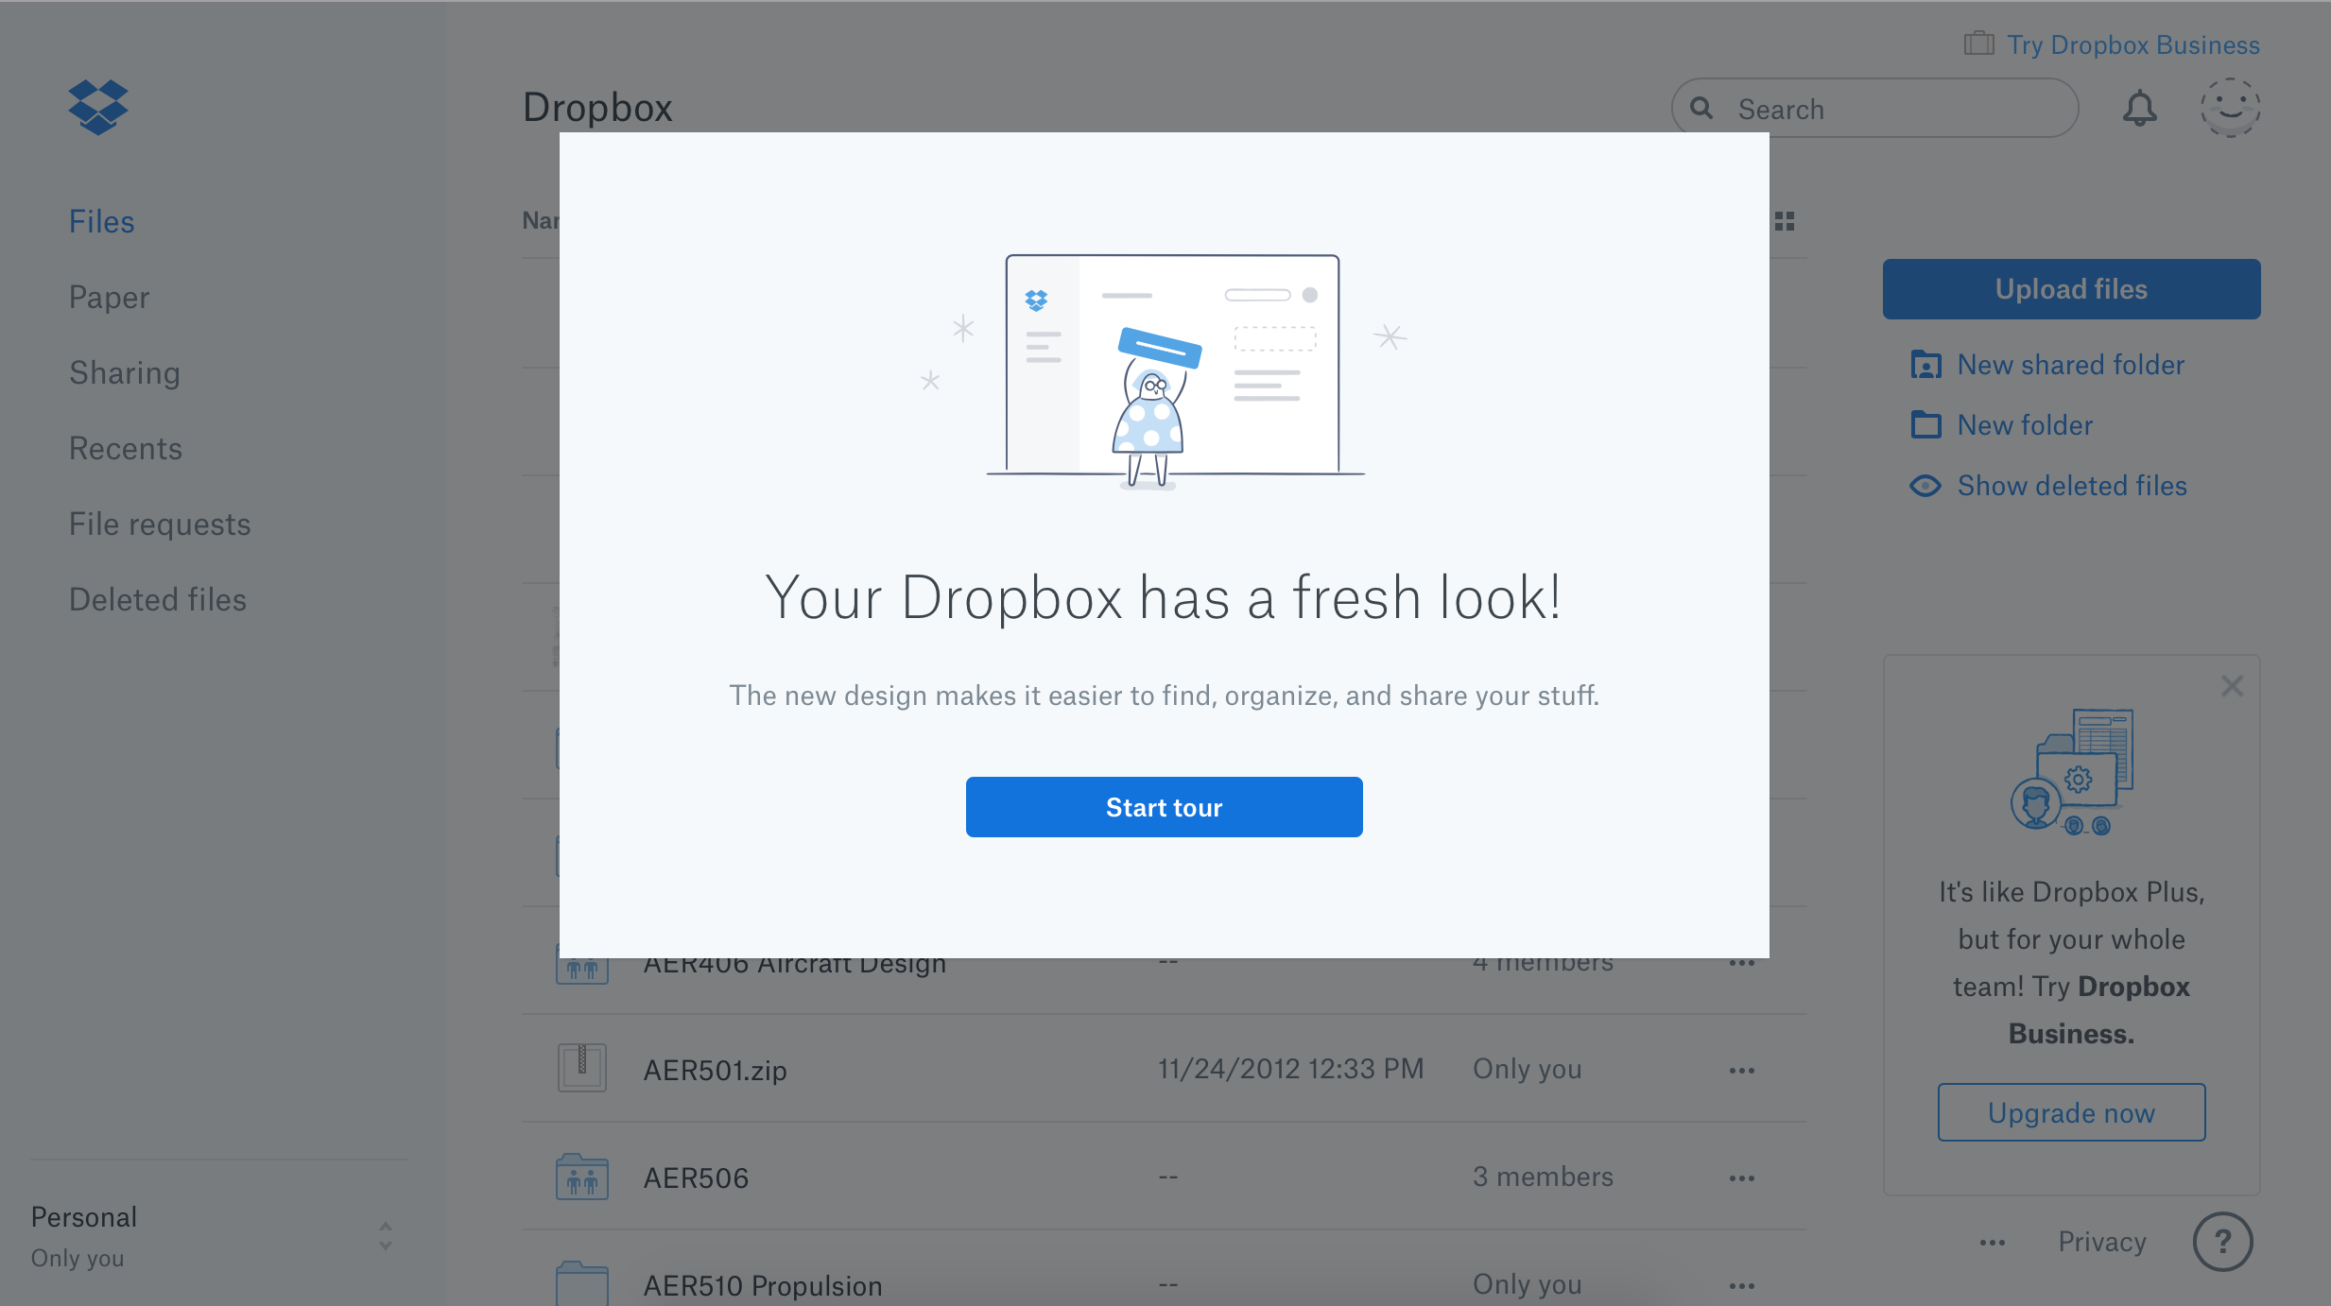Click the 3 members sharing cell

click(1544, 1177)
